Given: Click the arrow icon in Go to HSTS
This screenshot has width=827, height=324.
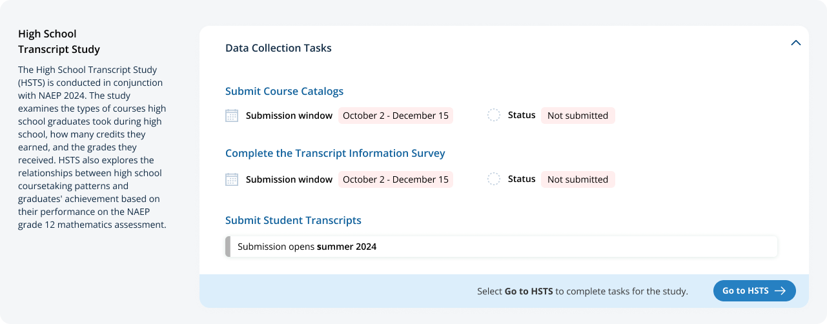Looking at the screenshot, I should tap(780, 291).
